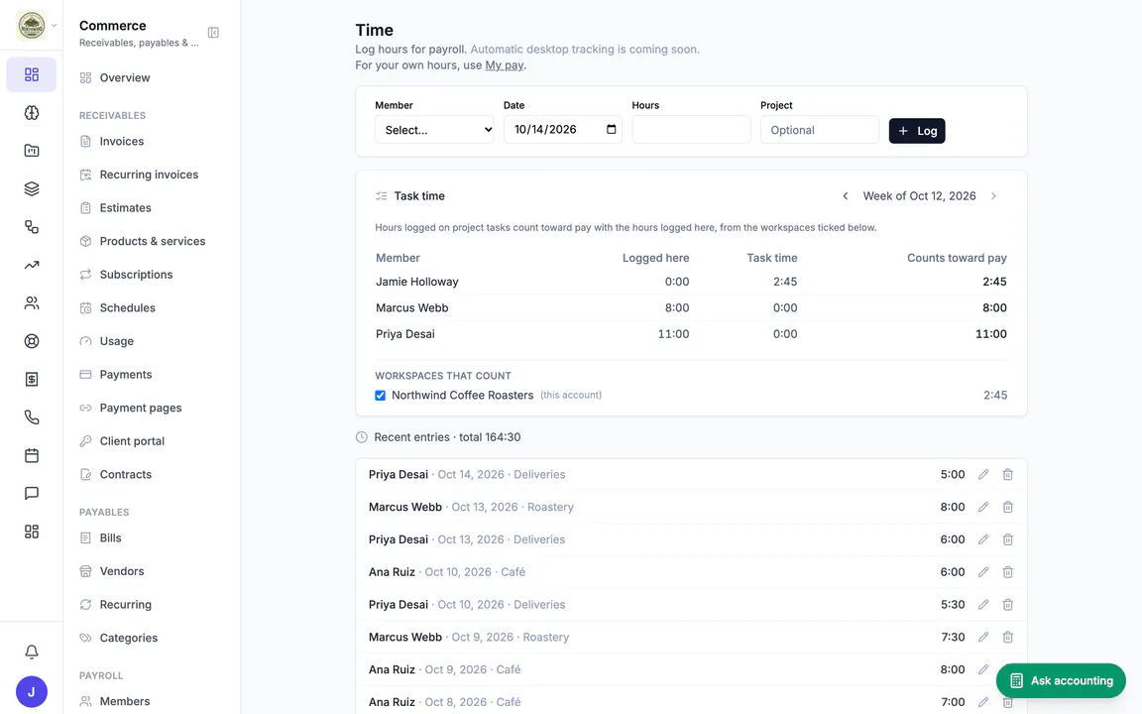Open Schedules in sidebar
This screenshot has width=1142, height=714.
click(128, 307)
